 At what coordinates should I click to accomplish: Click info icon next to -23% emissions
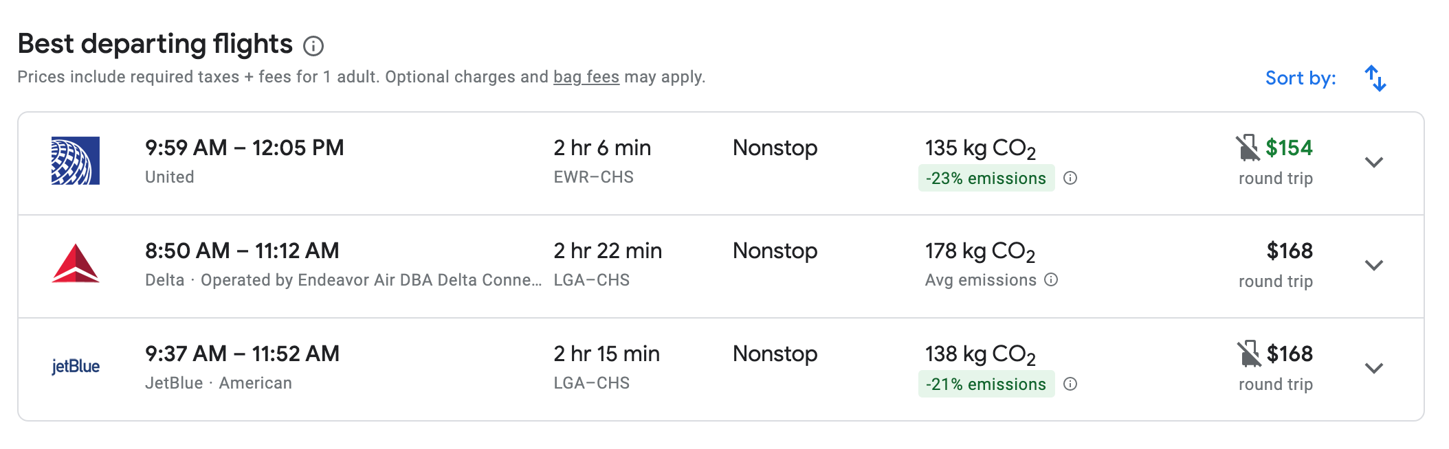[1070, 179]
